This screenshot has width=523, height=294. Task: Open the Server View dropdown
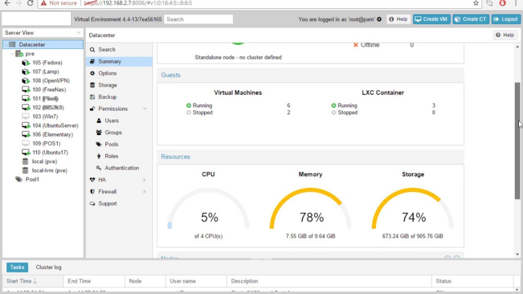click(x=42, y=33)
